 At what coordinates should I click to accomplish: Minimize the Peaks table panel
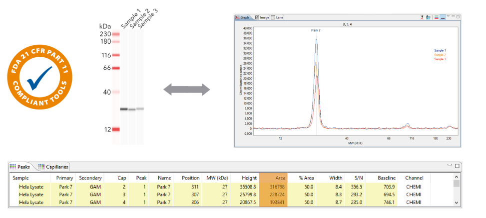(450, 165)
